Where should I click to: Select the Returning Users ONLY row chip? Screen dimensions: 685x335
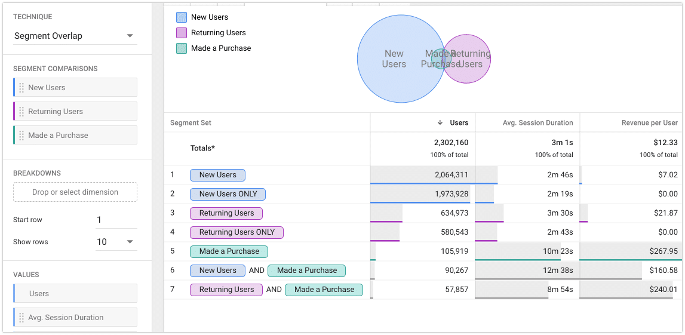(236, 232)
